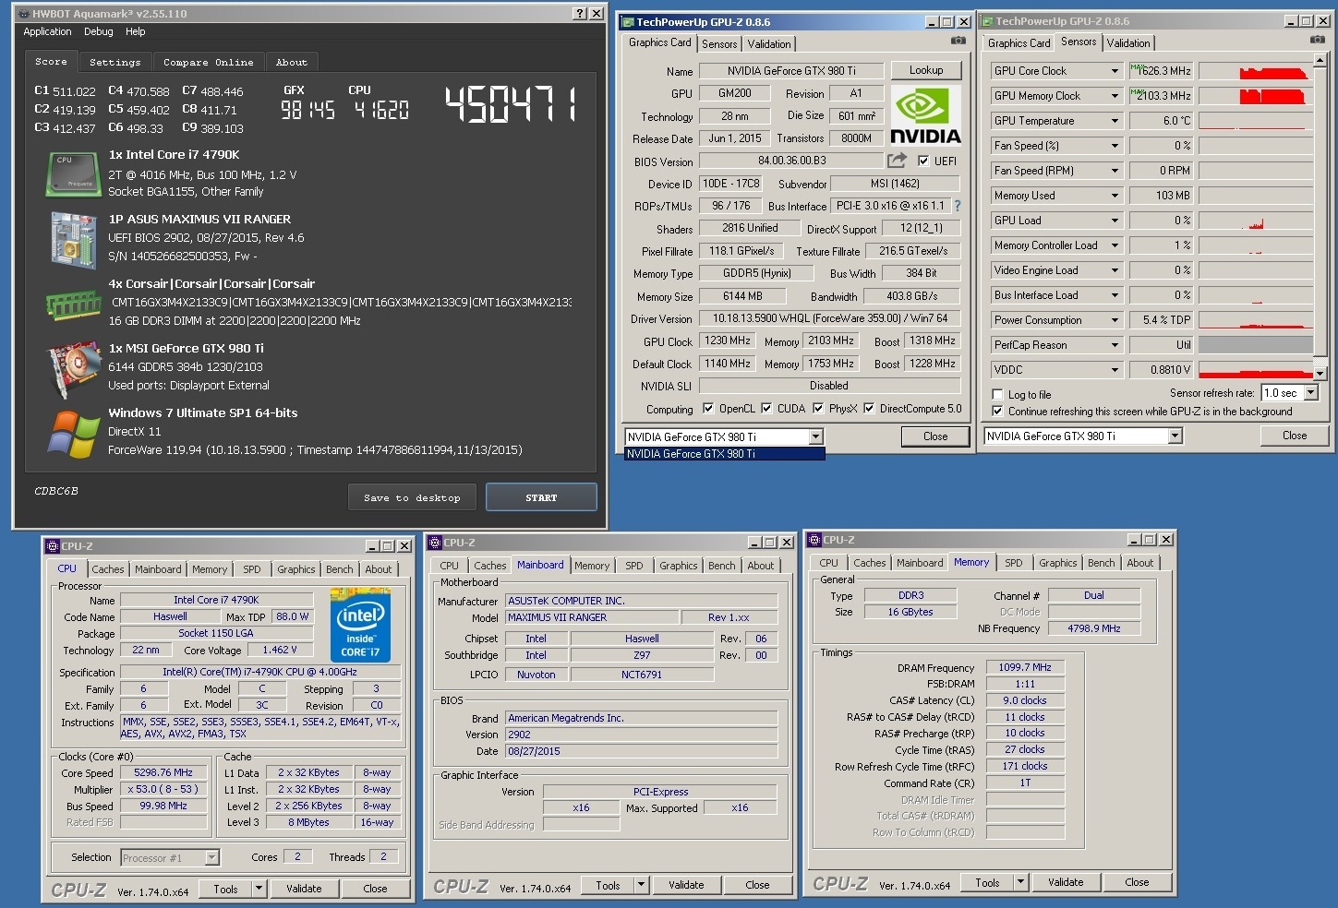Click the camera icon in GPU-Z Sensors window
Viewport: 1338px width, 908px height.
1317,40
